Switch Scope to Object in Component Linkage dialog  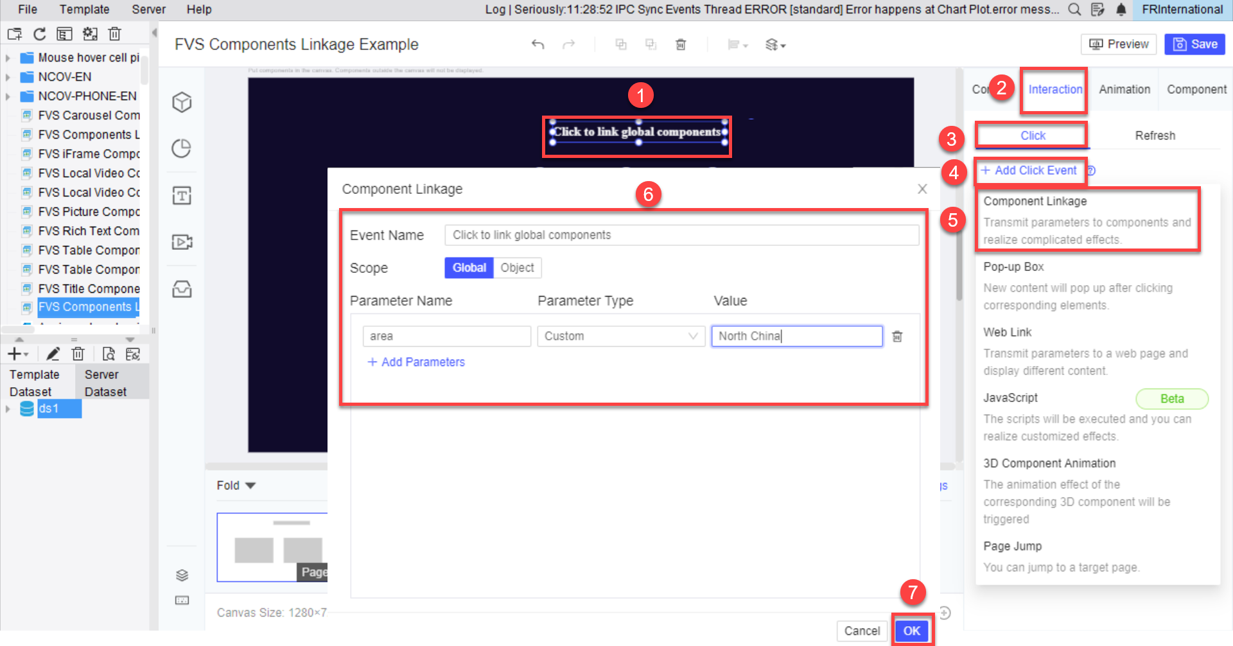pyautogui.click(x=517, y=268)
